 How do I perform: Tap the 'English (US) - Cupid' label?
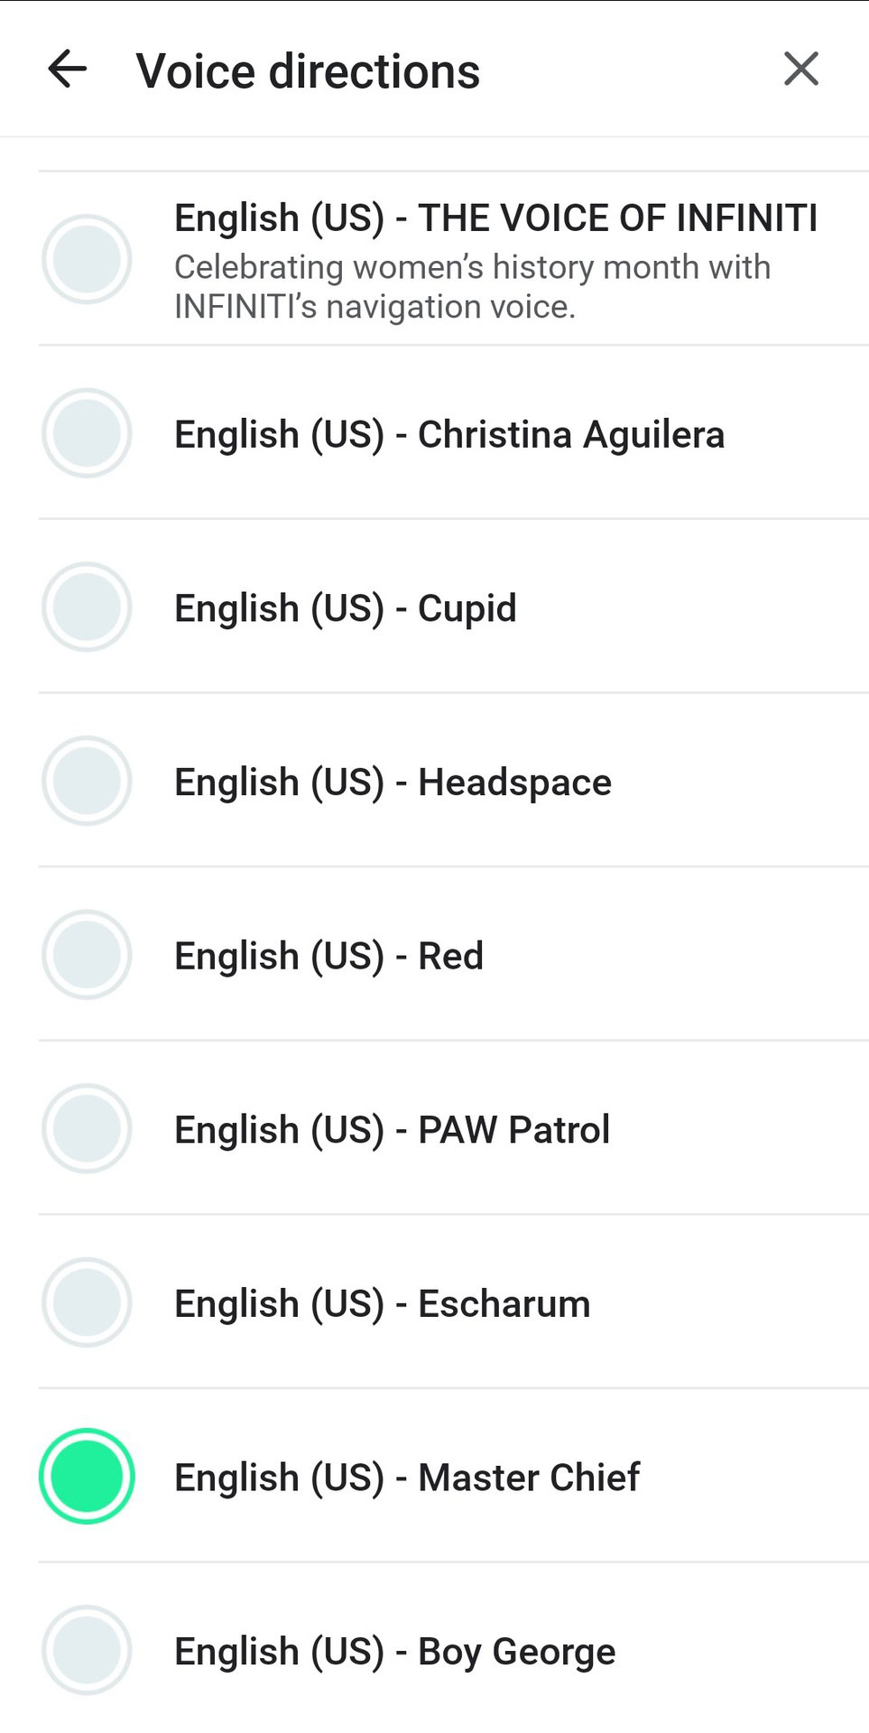pyautogui.click(x=345, y=609)
